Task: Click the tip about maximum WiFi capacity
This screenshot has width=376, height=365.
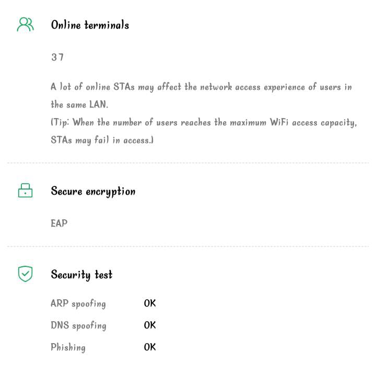Action: tap(204, 123)
